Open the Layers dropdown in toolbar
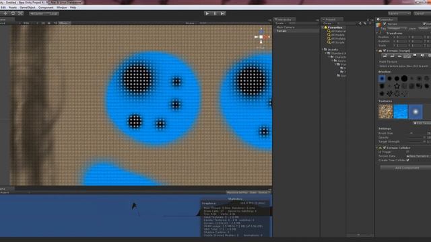The height and width of the screenshot is (242, 431). tap(399, 13)
